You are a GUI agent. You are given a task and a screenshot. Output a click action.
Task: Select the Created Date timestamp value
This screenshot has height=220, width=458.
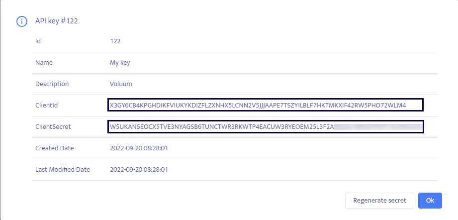tap(139, 148)
